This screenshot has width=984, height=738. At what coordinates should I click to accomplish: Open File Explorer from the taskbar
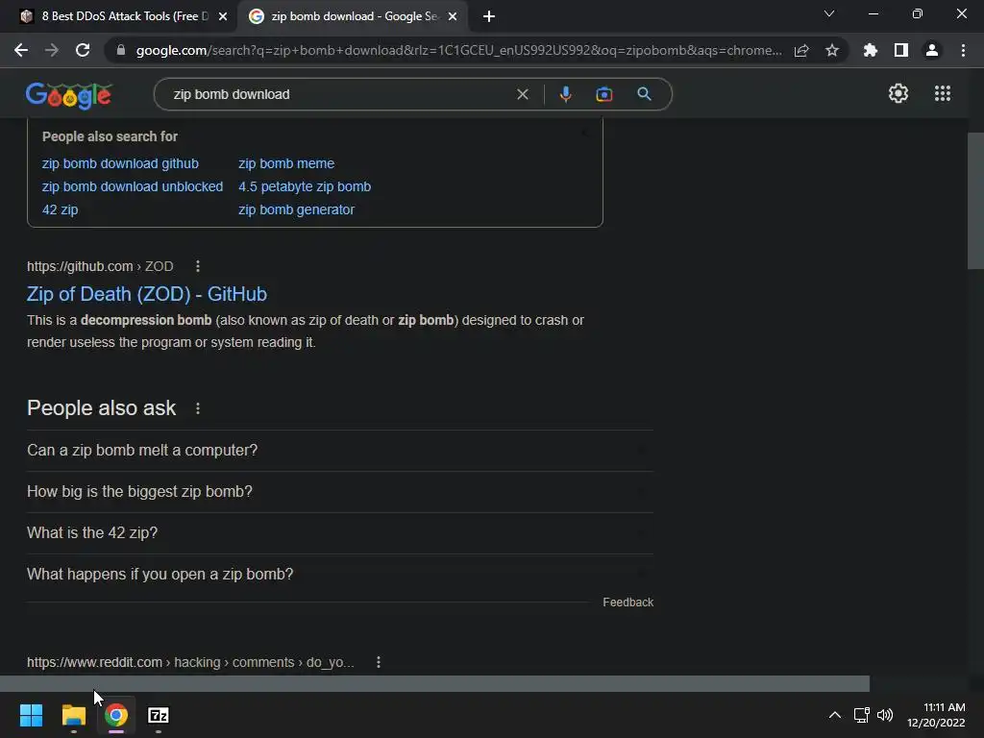[73, 715]
